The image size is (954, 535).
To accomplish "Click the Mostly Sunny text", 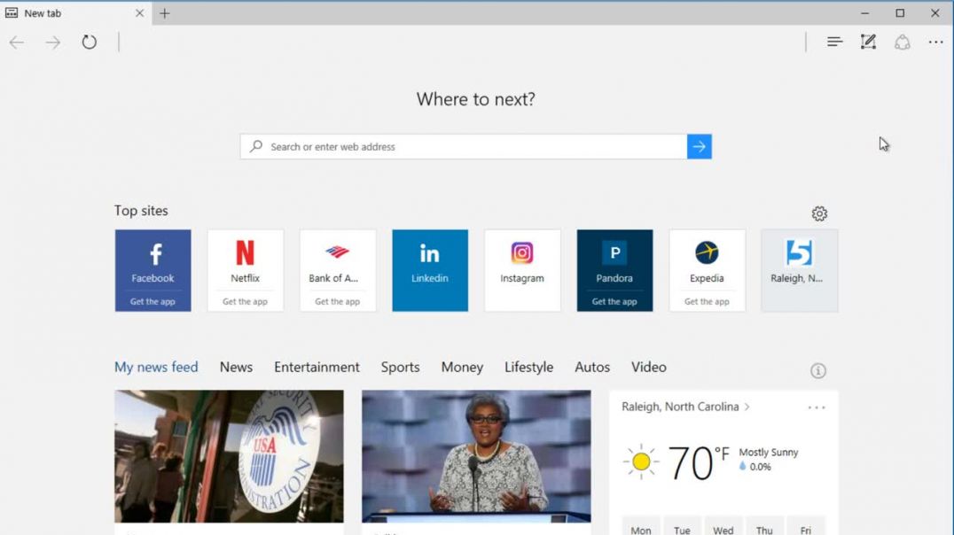I will [x=769, y=453].
